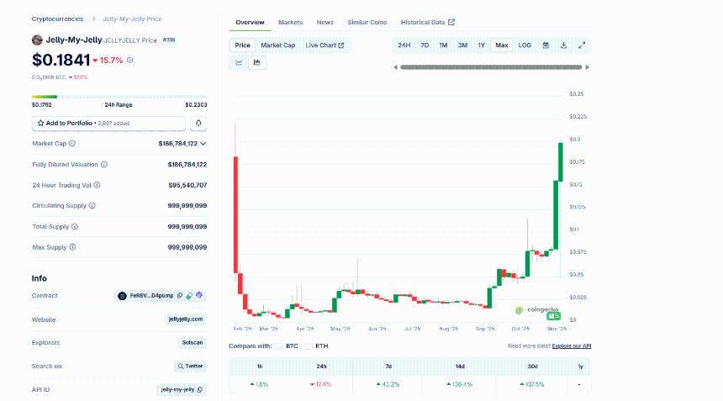This screenshot has height=401, width=723.
Task: Switch to candlestick chart view
Action: pyautogui.click(x=256, y=62)
